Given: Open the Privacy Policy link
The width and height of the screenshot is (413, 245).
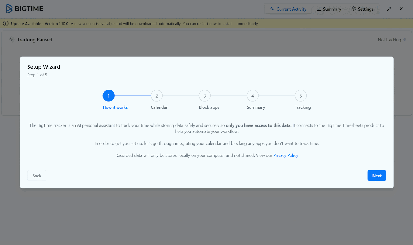Looking at the screenshot, I should [285, 155].
